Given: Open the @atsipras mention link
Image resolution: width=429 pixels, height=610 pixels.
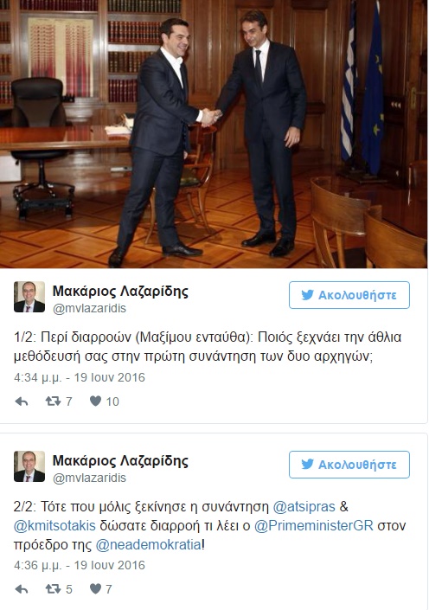Looking at the screenshot, I should pyautogui.click(x=304, y=506).
